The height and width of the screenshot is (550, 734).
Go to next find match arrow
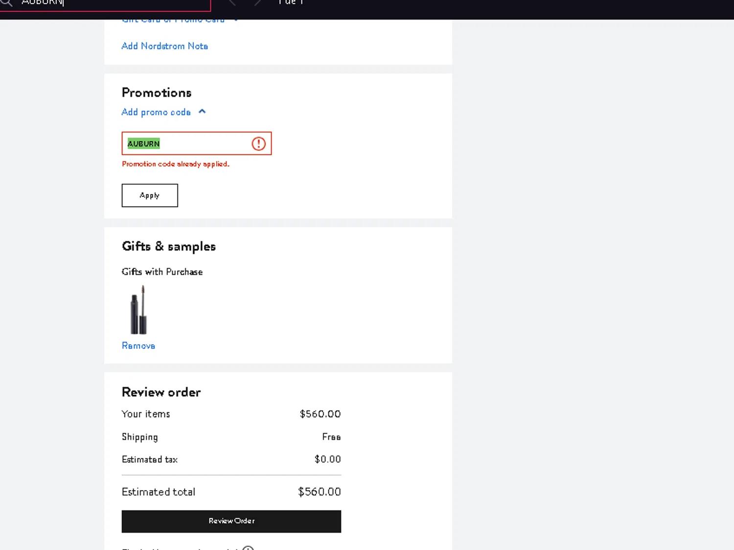pos(258,2)
